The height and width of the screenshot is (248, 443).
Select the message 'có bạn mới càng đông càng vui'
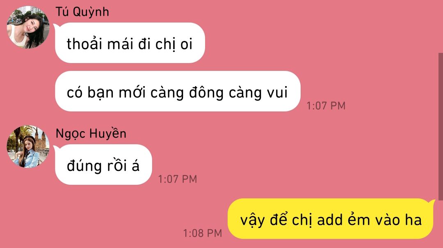click(178, 91)
